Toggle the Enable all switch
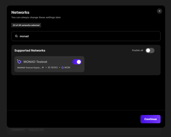The height and width of the screenshot is (137, 171). tap(150, 50)
